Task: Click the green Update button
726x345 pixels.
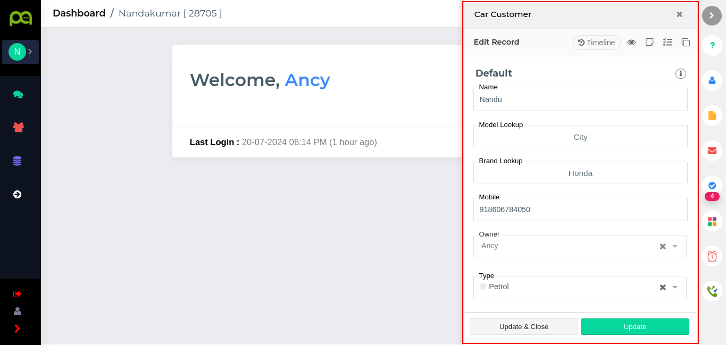Action: (x=635, y=327)
